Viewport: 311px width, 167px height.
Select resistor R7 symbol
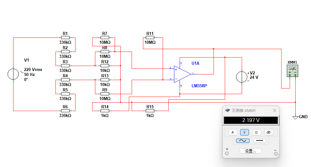(x=105, y=38)
